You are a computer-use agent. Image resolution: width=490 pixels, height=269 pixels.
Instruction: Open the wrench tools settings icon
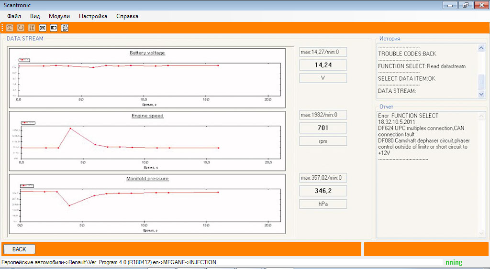pos(32,28)
